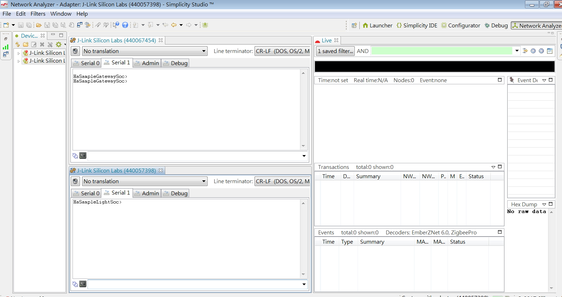Expand the first J-Link Silicon device tree node
562x297 pixels.
click(18, 53)
